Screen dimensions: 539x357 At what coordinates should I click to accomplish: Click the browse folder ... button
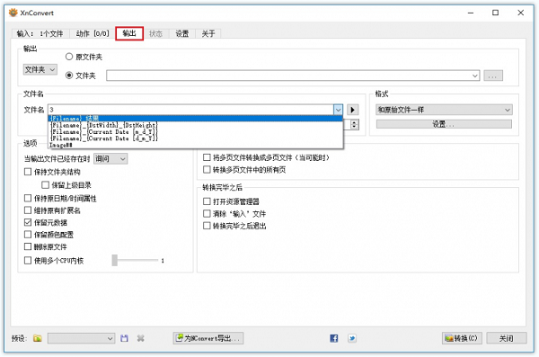click(x=493, y=76)
